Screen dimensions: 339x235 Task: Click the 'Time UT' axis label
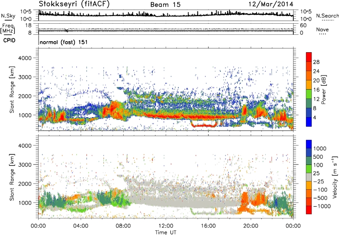click(166, 232)
